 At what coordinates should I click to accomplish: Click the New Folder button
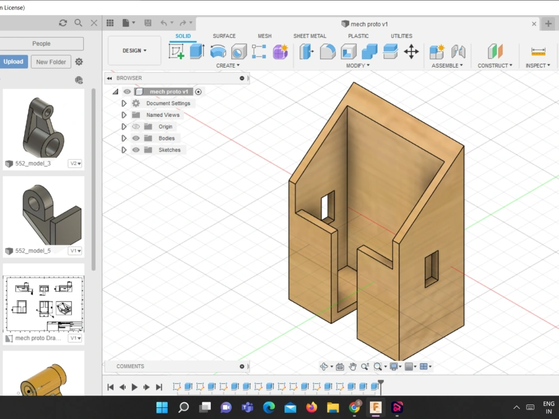[x=51, y=62]
